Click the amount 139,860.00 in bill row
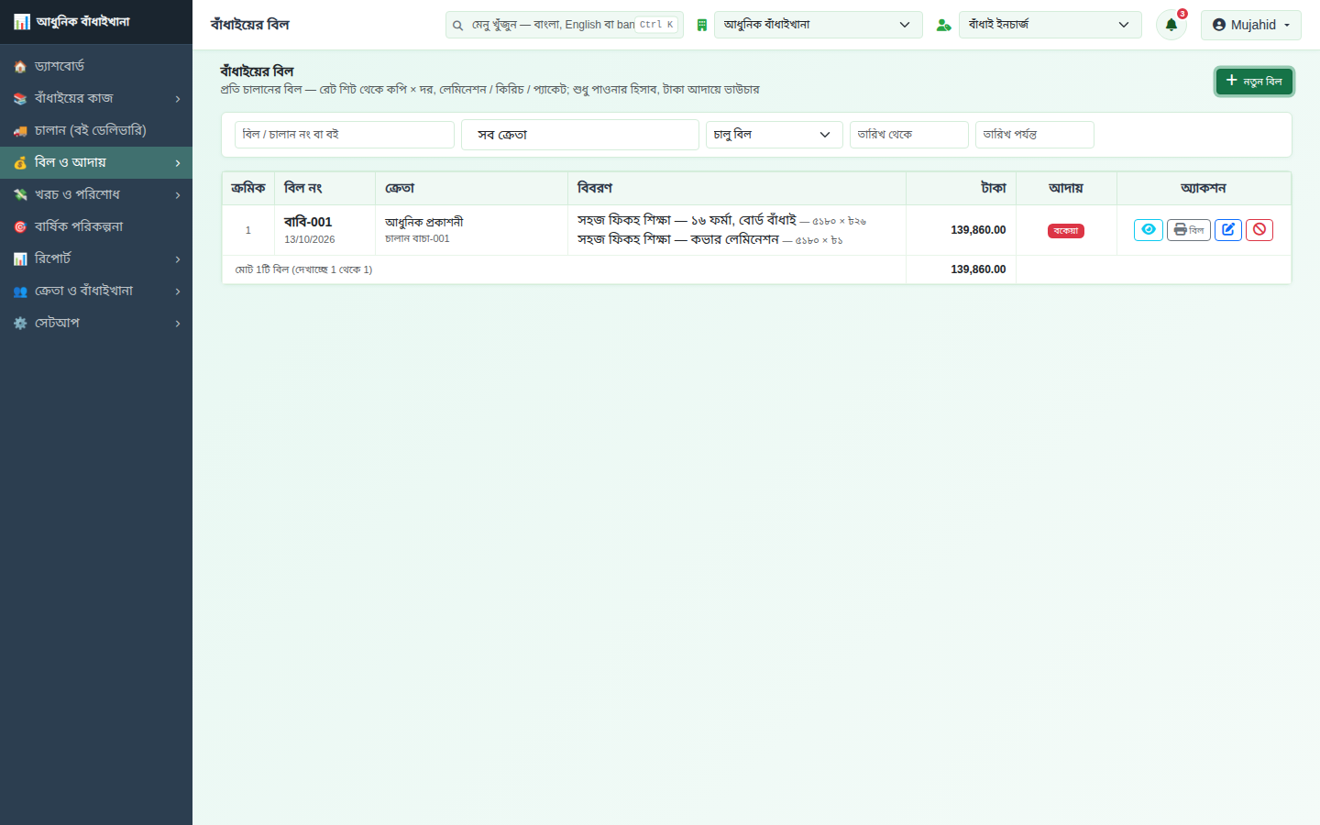The height and width of the screenshot is (825, 1320). pyautogui.click(x=978, y=230)
